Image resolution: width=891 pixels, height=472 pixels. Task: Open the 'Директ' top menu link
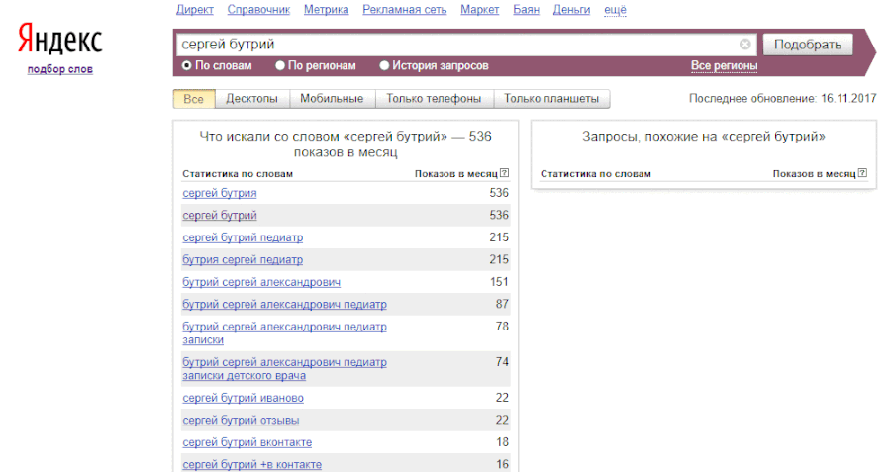click(195, 10)
